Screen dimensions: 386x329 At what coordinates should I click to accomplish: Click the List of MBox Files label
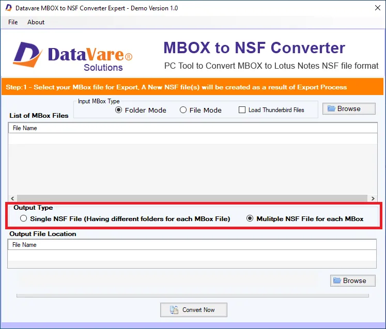pos(39,115)
